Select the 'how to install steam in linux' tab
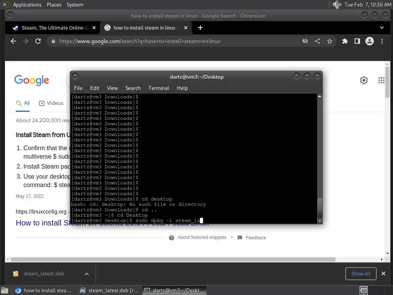Image resolution: width=393 pixels, height=295 pixels. 145,28
